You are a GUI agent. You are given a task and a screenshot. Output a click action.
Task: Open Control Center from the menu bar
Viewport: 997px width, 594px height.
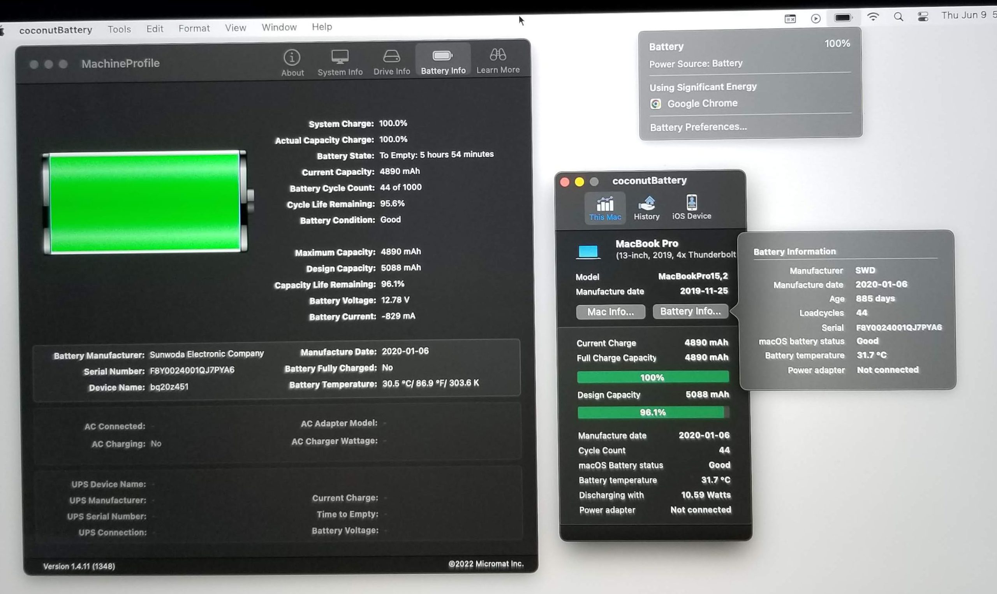point(923,16)
